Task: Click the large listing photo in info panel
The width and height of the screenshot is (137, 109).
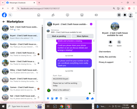Action: 115,26
